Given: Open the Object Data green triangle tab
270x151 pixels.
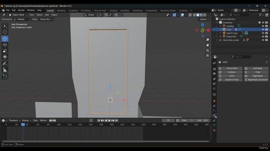Looking at the screenshot, I should click(214, 125).
